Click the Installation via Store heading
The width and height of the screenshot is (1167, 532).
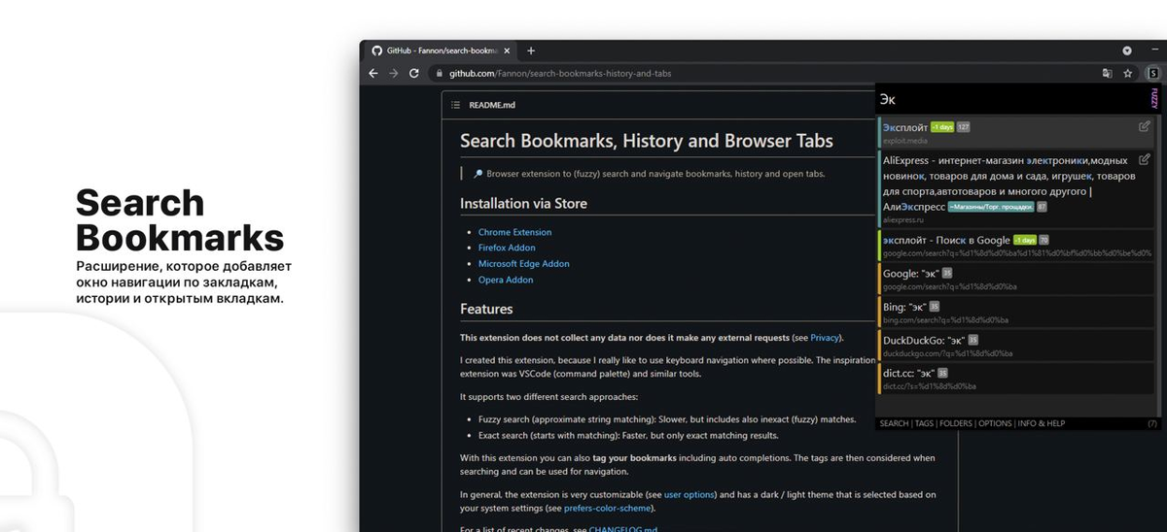pos(523,204)
